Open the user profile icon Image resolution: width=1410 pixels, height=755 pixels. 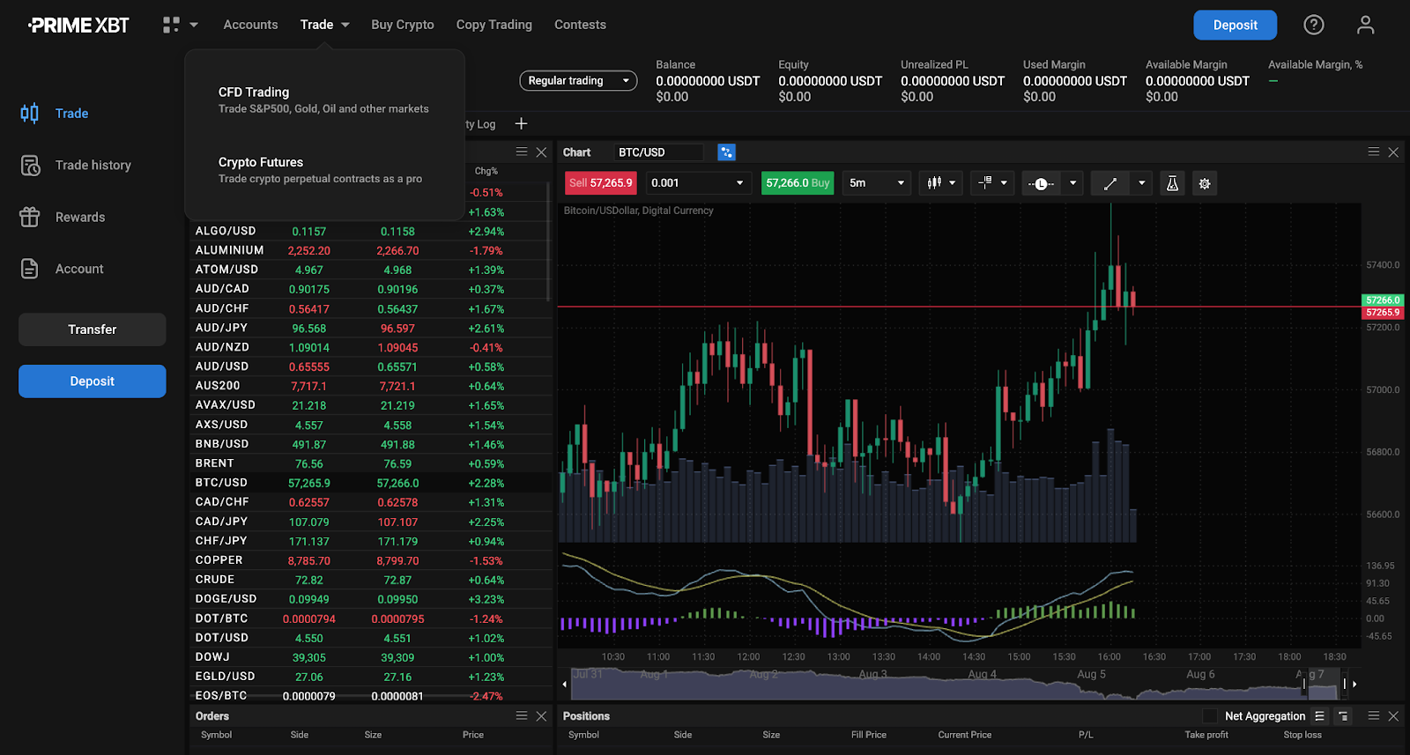[x=1365, y=25]
